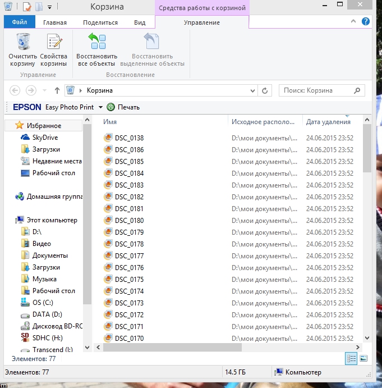
Task: Switch to the Вид ribbon tab
Action: tap(140, 22)
